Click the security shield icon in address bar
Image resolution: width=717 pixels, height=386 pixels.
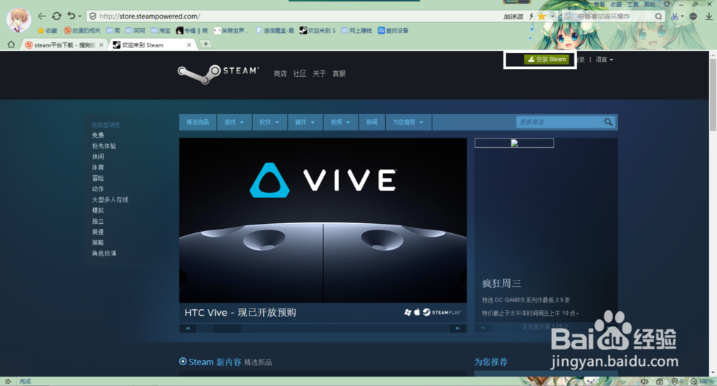(x=92, y=16)
